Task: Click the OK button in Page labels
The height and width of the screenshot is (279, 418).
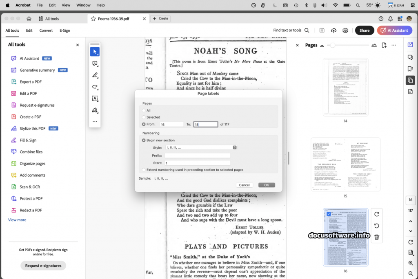Action: click(x=267, y=185)
